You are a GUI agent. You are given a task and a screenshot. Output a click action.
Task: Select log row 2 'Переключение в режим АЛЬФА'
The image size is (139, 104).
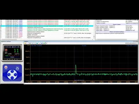click(x=47, y=36)
